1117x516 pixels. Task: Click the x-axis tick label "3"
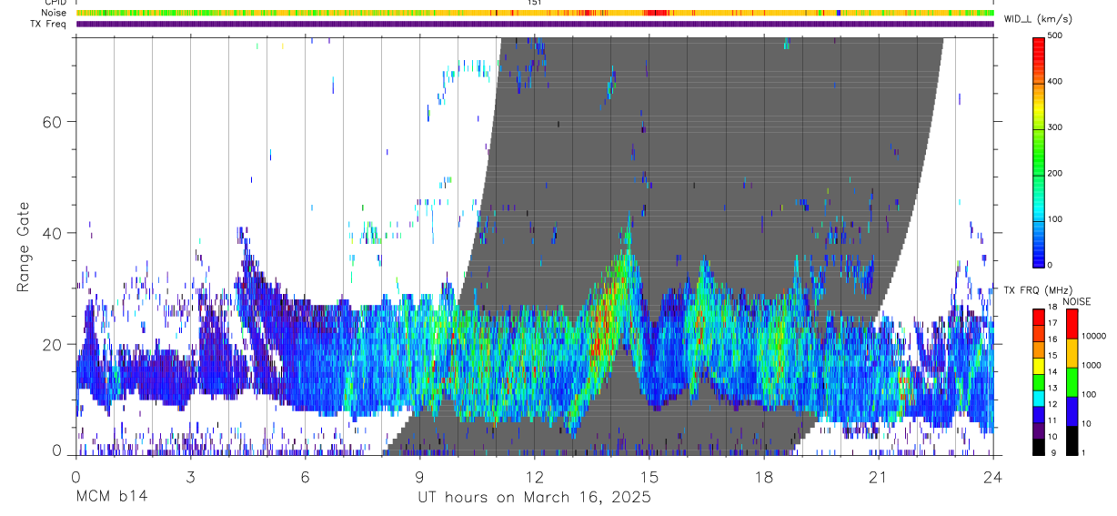coord(190,476)
